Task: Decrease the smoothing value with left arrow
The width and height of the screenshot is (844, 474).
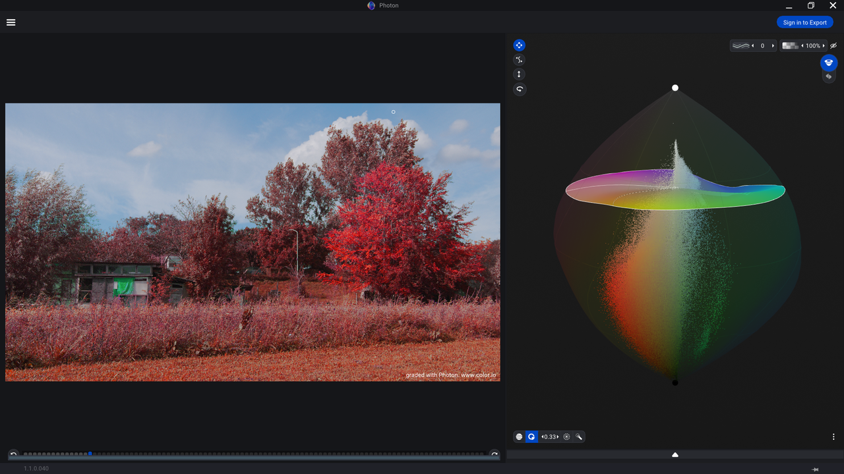Action: [x=753, y=46]
